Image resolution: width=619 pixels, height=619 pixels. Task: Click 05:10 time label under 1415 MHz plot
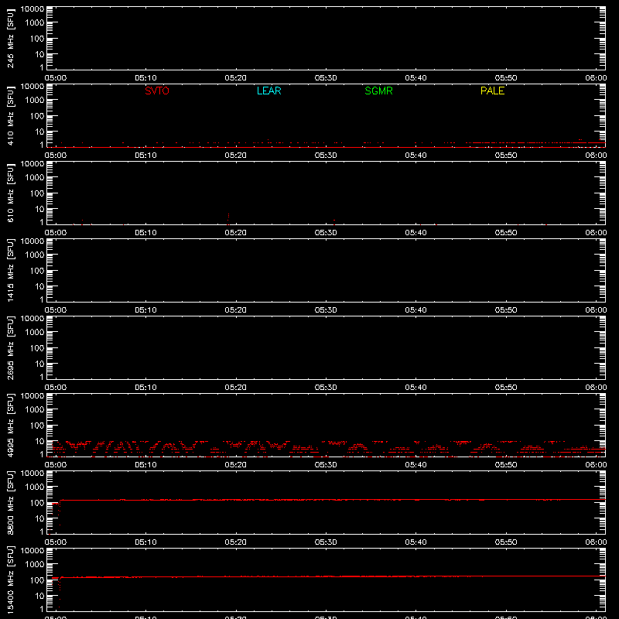coord(145,310)
